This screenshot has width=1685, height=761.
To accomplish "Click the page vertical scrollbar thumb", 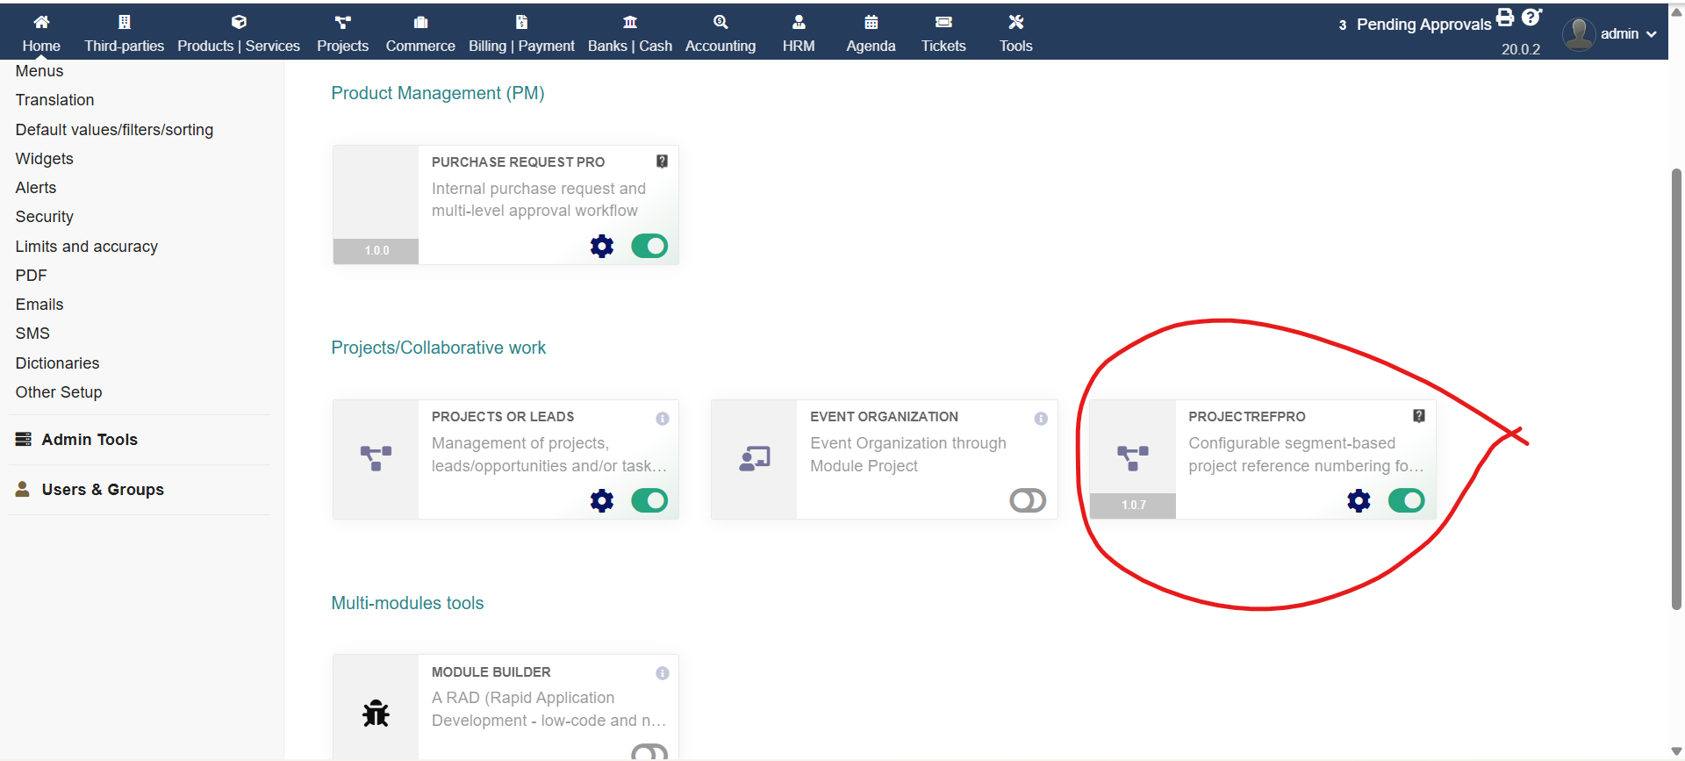I will pos(1677,388).
